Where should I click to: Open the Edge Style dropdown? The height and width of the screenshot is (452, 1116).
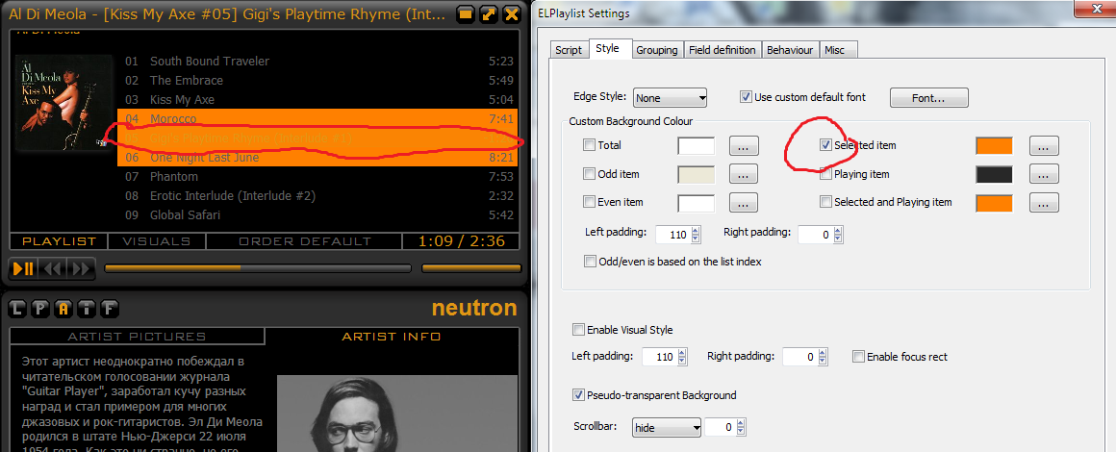pos(670,97)
